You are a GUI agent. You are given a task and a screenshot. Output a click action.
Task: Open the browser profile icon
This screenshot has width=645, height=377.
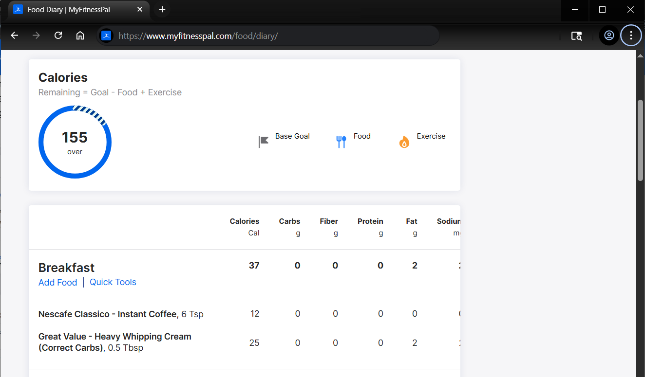(609, 36)
